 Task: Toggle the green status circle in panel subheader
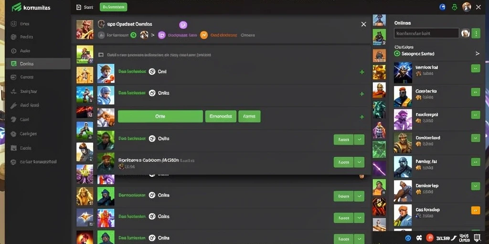pyautogui.click(x=134, y=35)
